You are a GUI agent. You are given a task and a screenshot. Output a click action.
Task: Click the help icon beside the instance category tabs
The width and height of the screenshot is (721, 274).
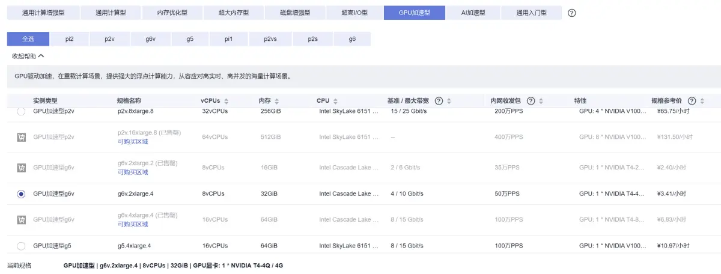pyautogui.click(x=571, y=13)
